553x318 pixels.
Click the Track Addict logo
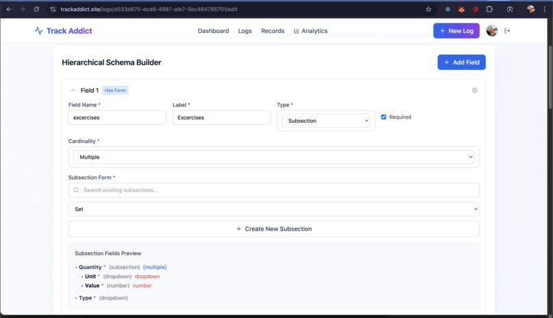click(x=63, y=31)
